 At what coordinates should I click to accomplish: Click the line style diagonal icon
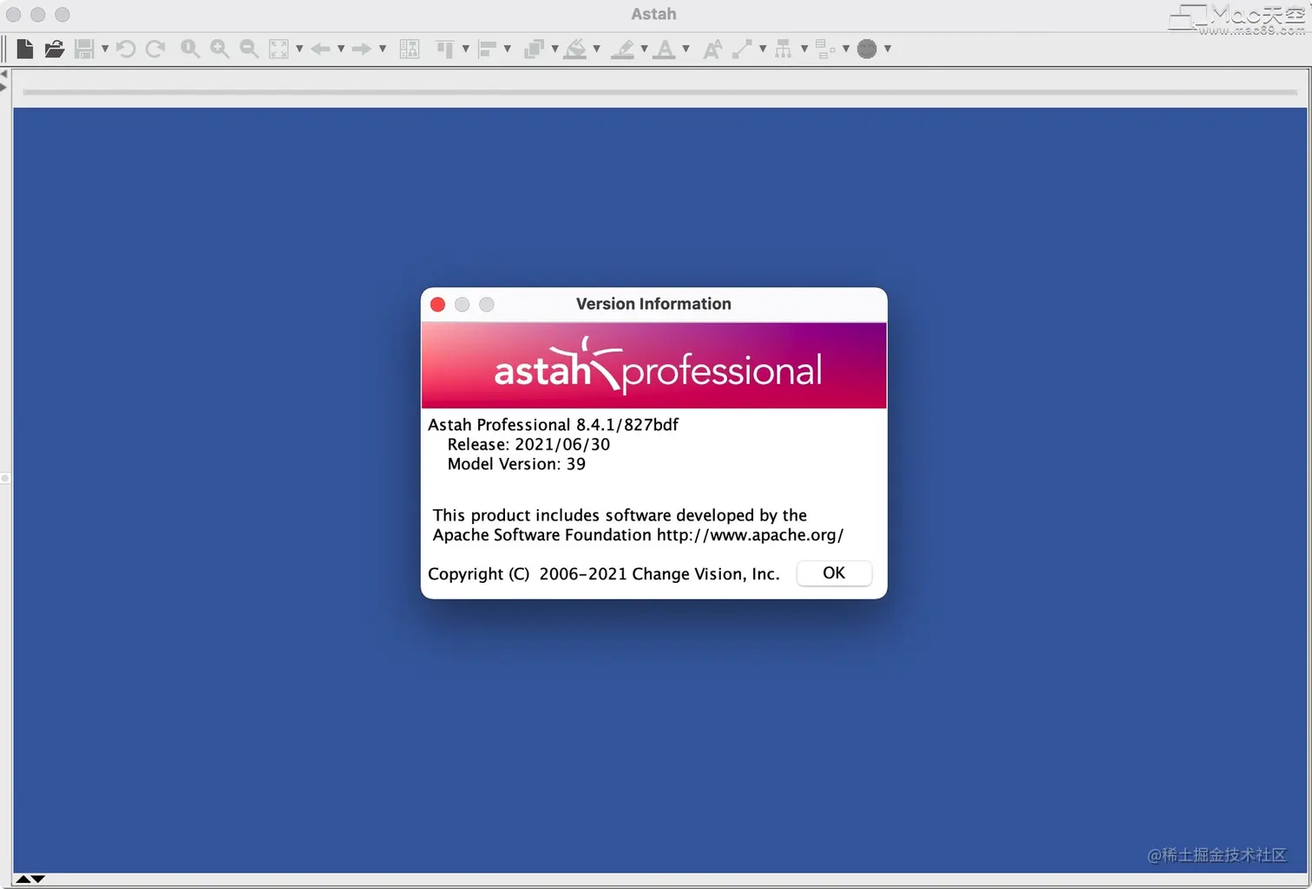pyautogui.click(x=742, y=49)
